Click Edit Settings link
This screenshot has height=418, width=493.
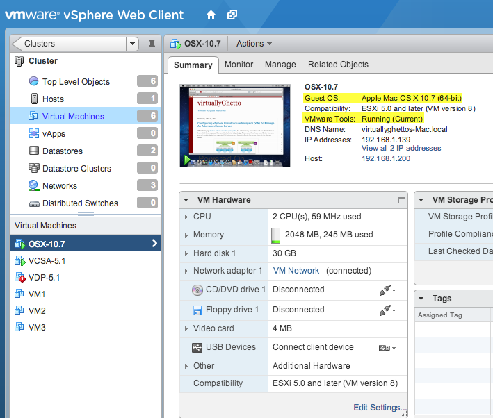pos(380,408)
